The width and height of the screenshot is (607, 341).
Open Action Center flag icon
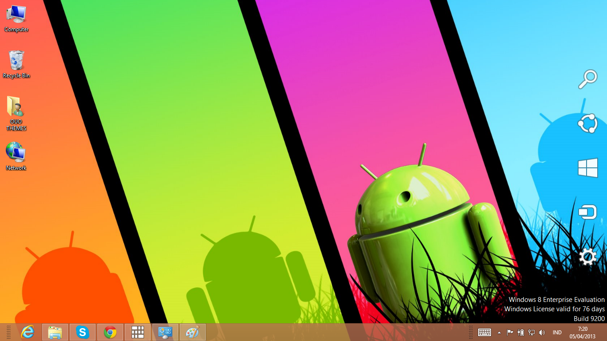coord(510,332)
